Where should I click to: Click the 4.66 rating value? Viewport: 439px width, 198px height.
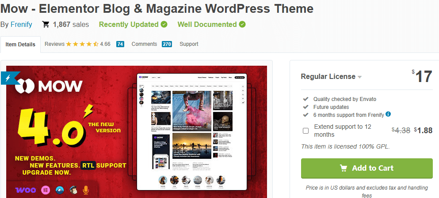[x=105, y=44]
